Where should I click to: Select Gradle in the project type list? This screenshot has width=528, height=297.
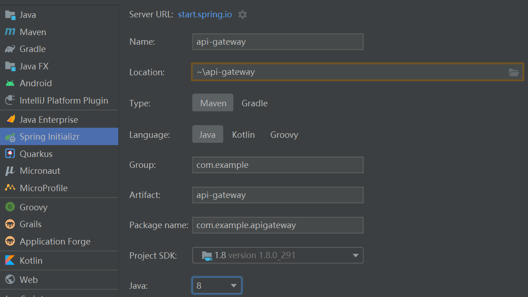[x=59, y=49]
